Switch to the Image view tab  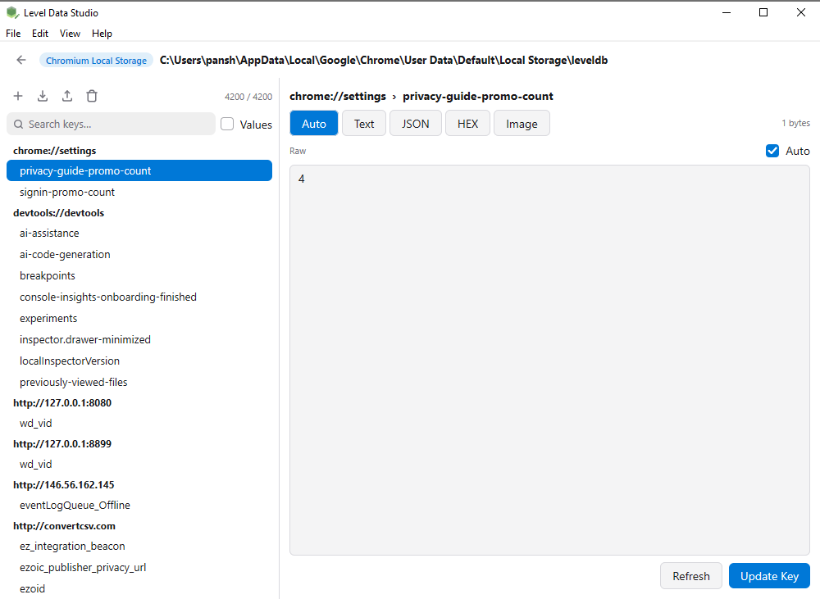pos(522,124)
